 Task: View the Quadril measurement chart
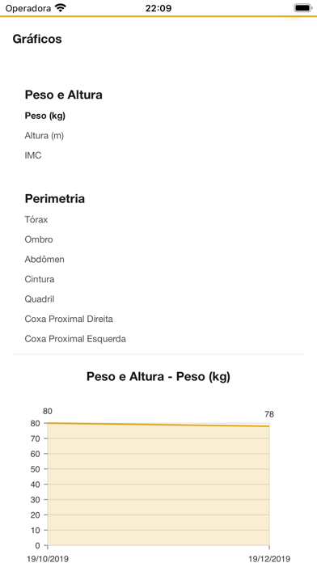(40, 299)
